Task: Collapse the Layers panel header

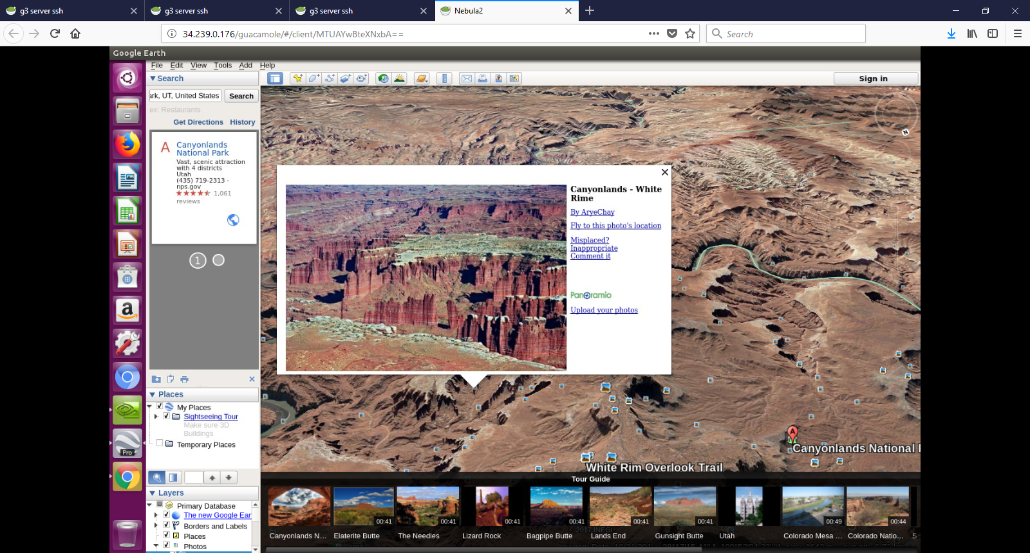Action: coord(153,493)
